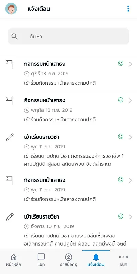Viewport: 137px width, 274px height.
Task: Expand the ศุกร์ 13 ก.ย. notification chevron
Action: (x=131, y=64)
